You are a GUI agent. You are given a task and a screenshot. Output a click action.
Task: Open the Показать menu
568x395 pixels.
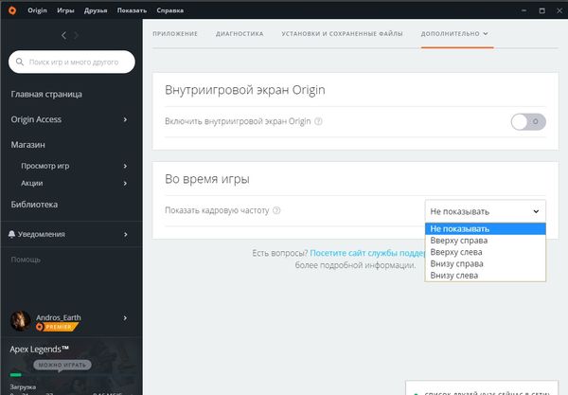click(132, 10)
